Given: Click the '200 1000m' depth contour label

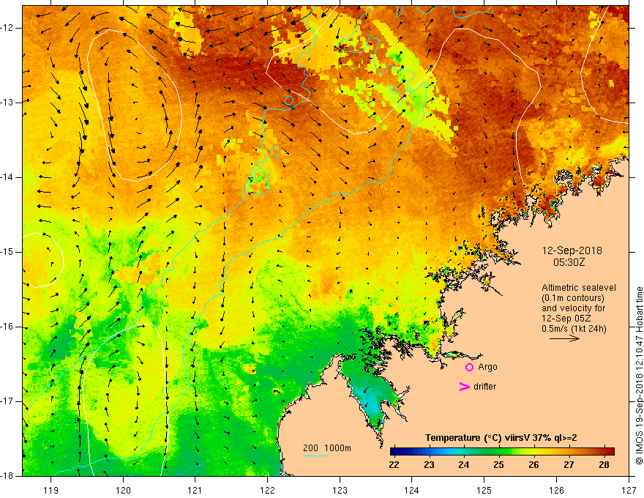Looking at the screenshot, I should [x=327, y=448].
